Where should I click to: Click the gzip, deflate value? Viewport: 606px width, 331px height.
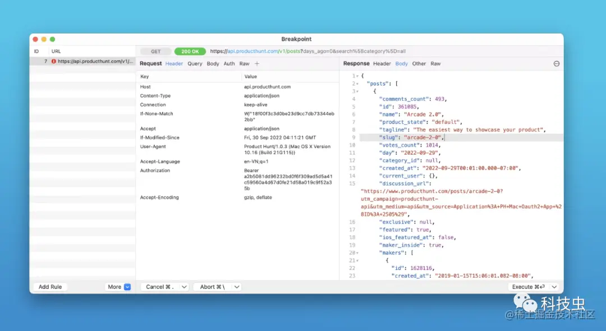[258, 198]
